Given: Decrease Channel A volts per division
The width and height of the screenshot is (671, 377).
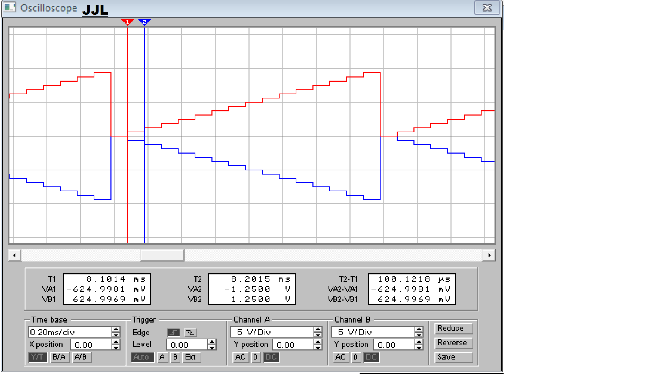Looking at the screenshot, I should [318, 334].
